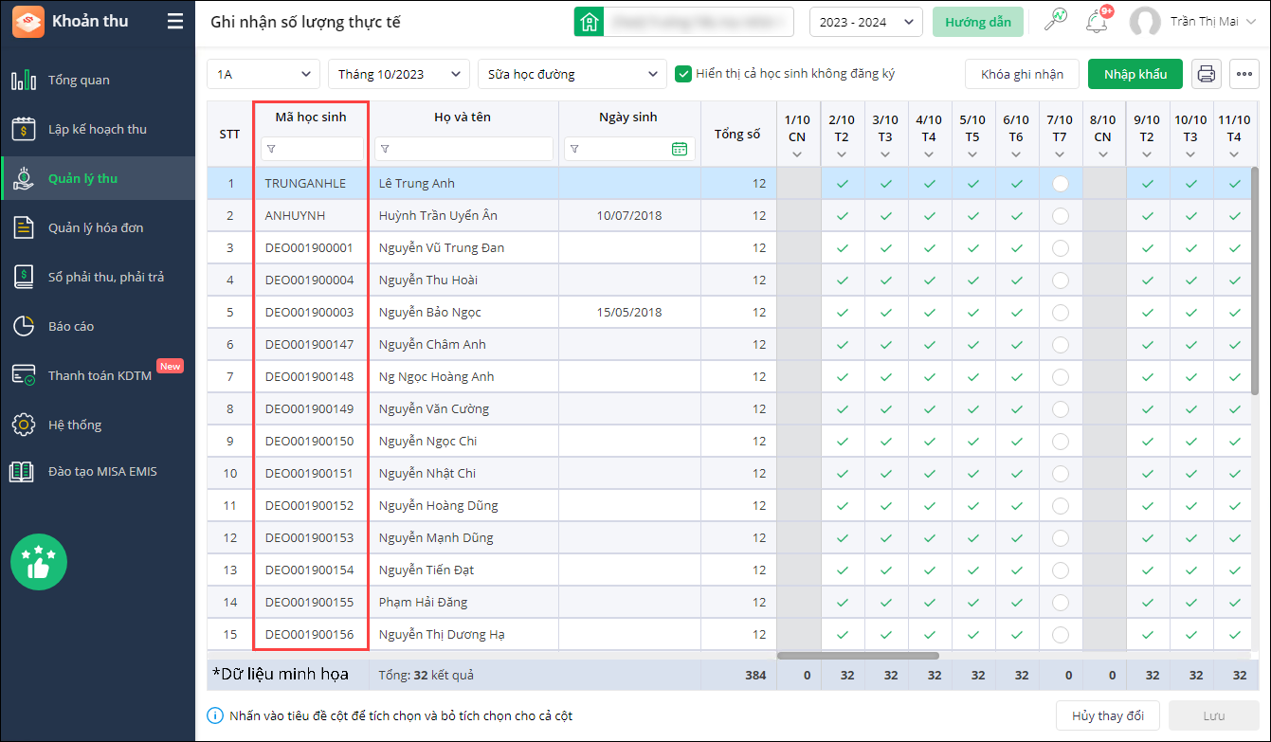Click the Khóa ghi nhận button

(x=1022, y=74)
